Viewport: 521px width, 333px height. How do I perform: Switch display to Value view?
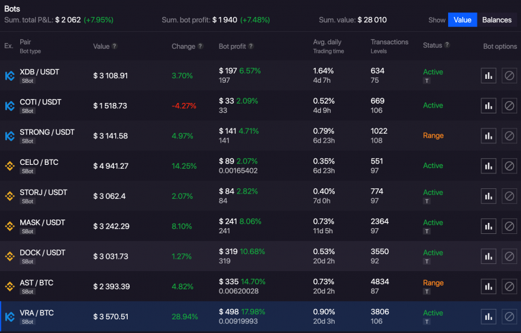pyautogui.click(x=462, y=20)
